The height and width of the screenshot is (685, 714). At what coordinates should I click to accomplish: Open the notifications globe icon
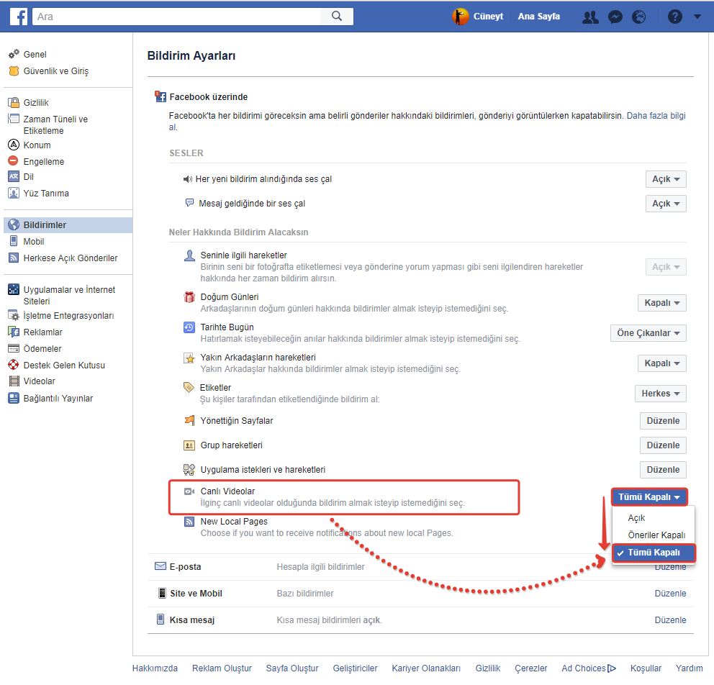[638, 17]
